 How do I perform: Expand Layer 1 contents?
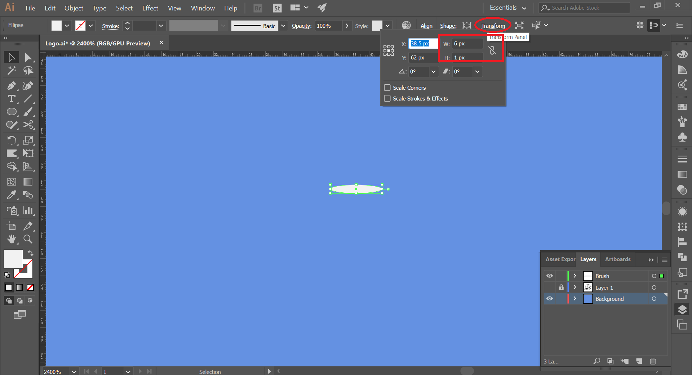click(x=575, y=287)
